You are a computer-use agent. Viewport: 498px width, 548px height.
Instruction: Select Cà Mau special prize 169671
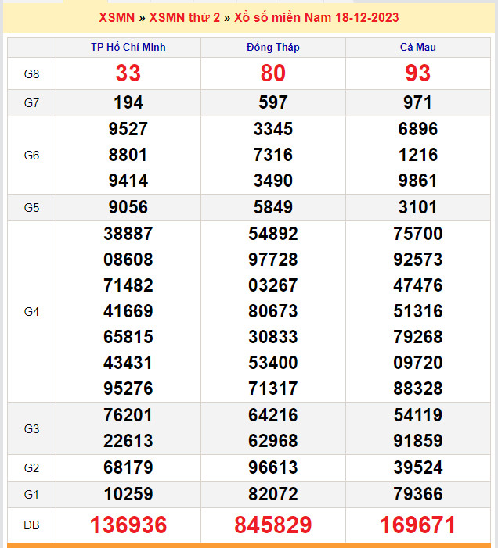click(x=417, y=525)
